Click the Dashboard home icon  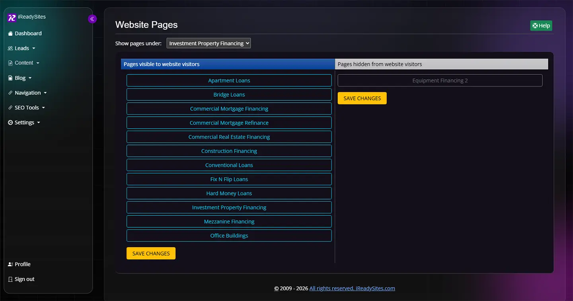(x=10, y=33)
